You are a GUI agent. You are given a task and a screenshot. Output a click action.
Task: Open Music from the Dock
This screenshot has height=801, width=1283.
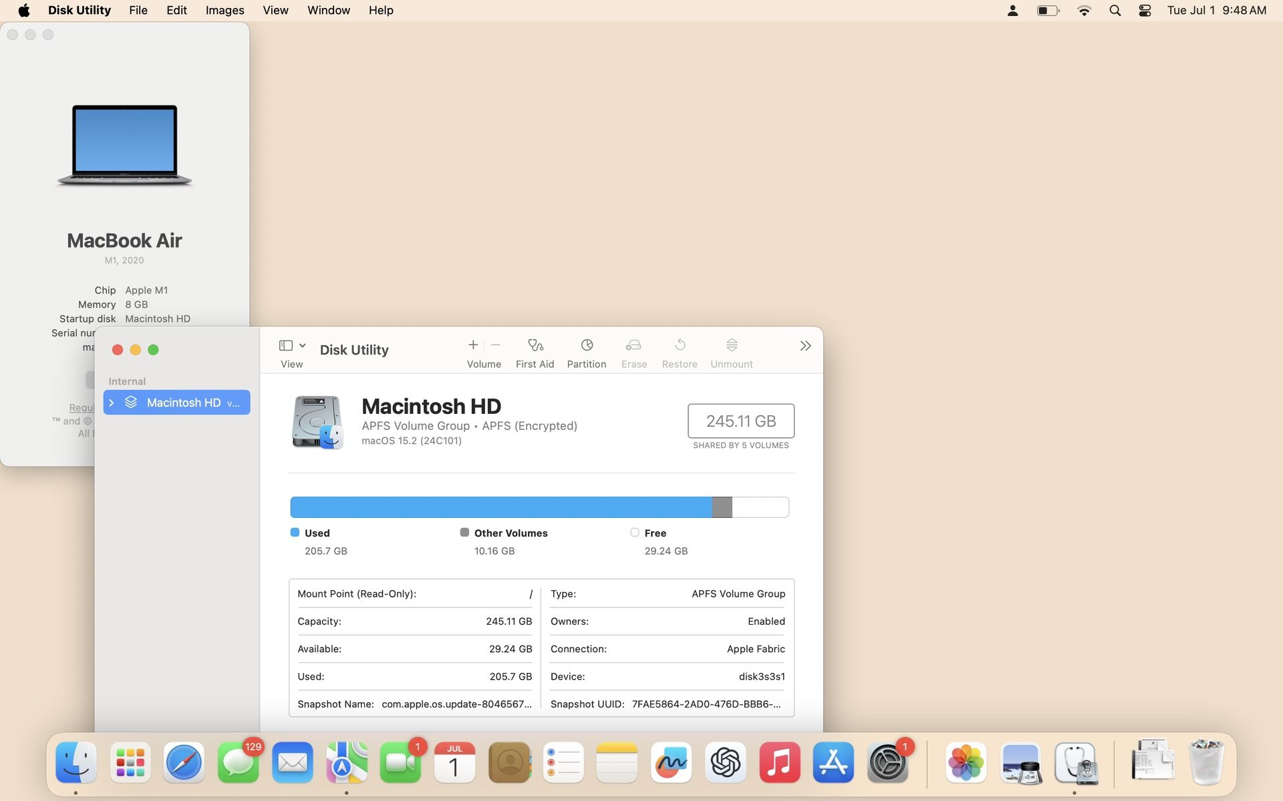pyautogui.click(x=779, y=762)
